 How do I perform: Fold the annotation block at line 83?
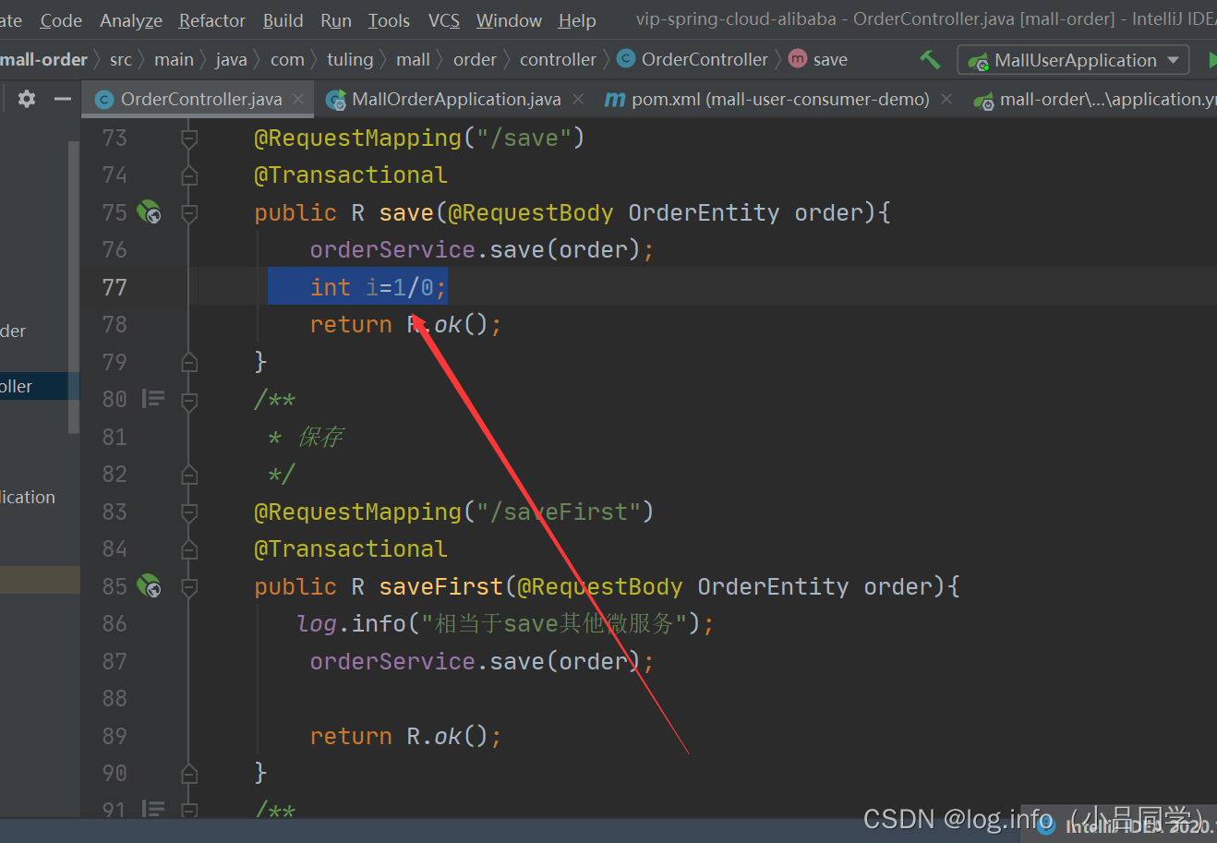coord(189,512)
